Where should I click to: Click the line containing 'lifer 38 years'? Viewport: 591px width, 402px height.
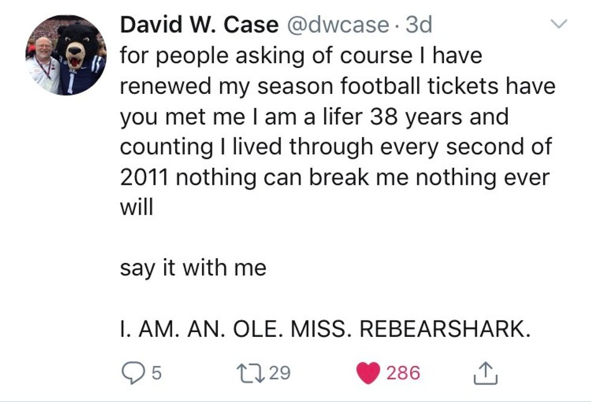314,117
